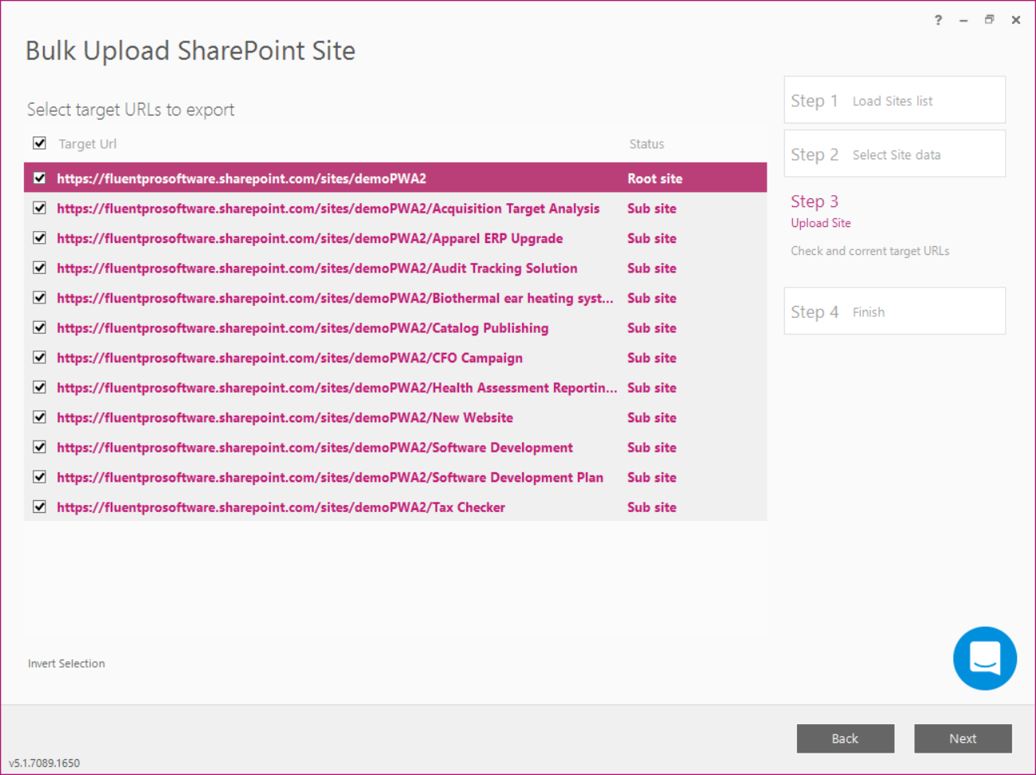Viewport: 1036px width, 775px height.
Task: Click the Back button
Action: 845,738
